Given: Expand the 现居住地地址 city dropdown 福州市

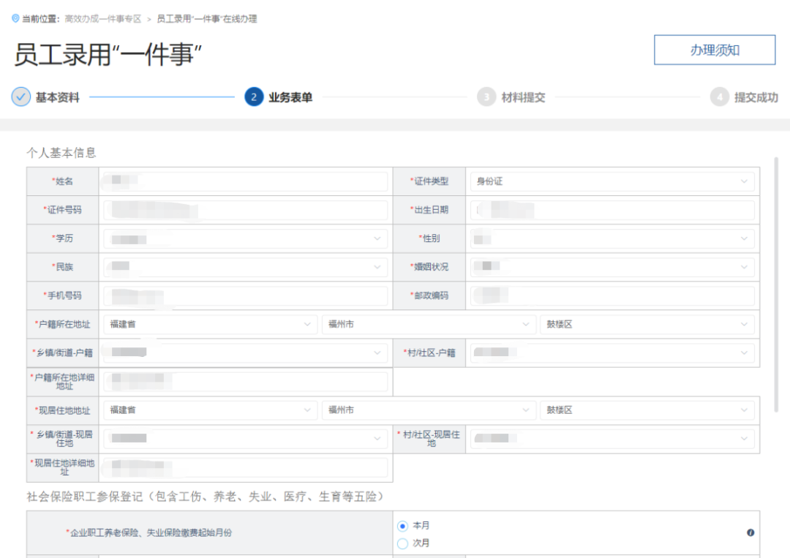Looking at the screenshot, I should click(428, 410).
